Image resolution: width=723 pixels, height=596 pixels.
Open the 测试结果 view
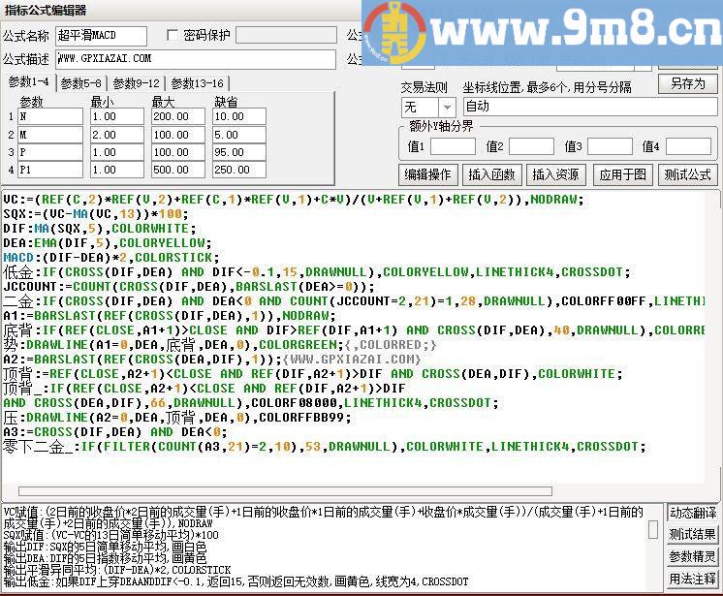pos(693,535)
